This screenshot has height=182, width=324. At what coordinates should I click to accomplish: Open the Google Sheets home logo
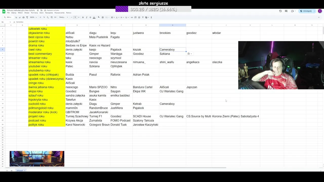(4, 11)
